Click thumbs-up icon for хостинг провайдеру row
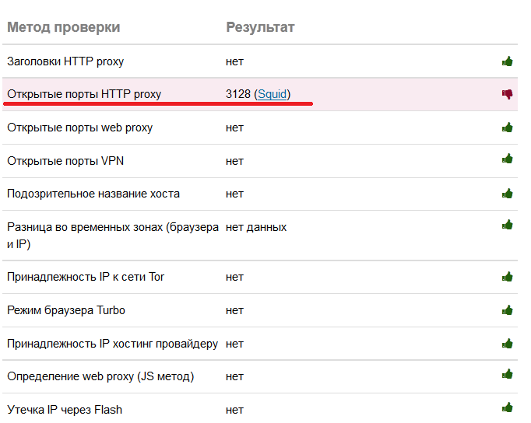The height and width of the screenshot is (423, 531). [507, 344]
